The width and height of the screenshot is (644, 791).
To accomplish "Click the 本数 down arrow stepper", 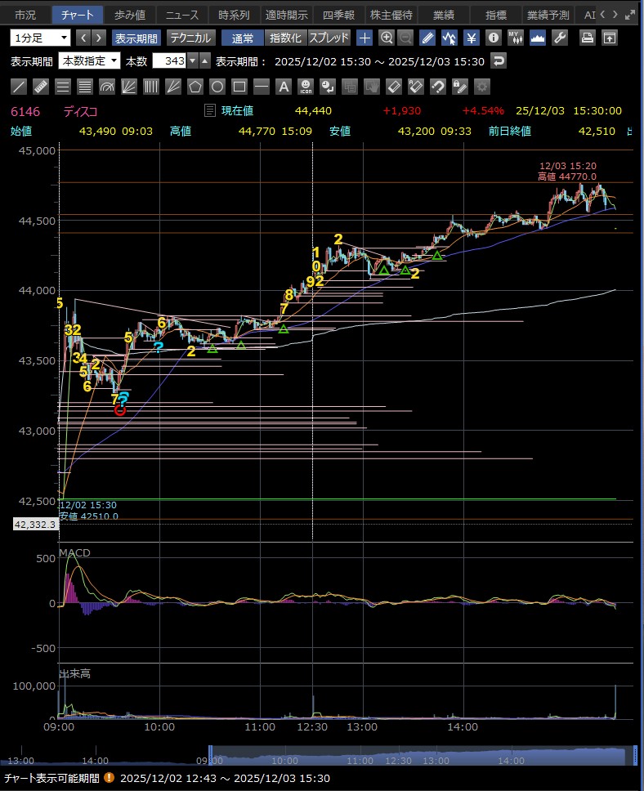I will click(192, 61).
